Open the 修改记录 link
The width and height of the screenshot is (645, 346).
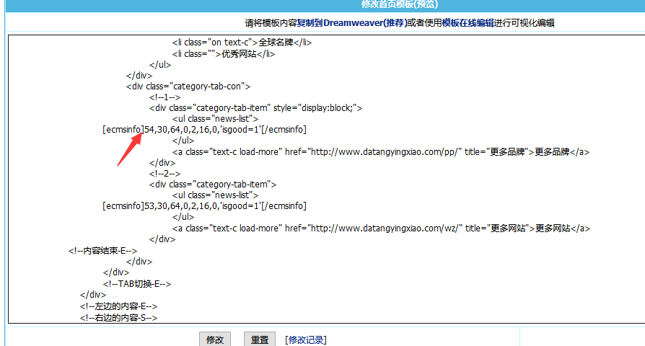tap(305, 340)
